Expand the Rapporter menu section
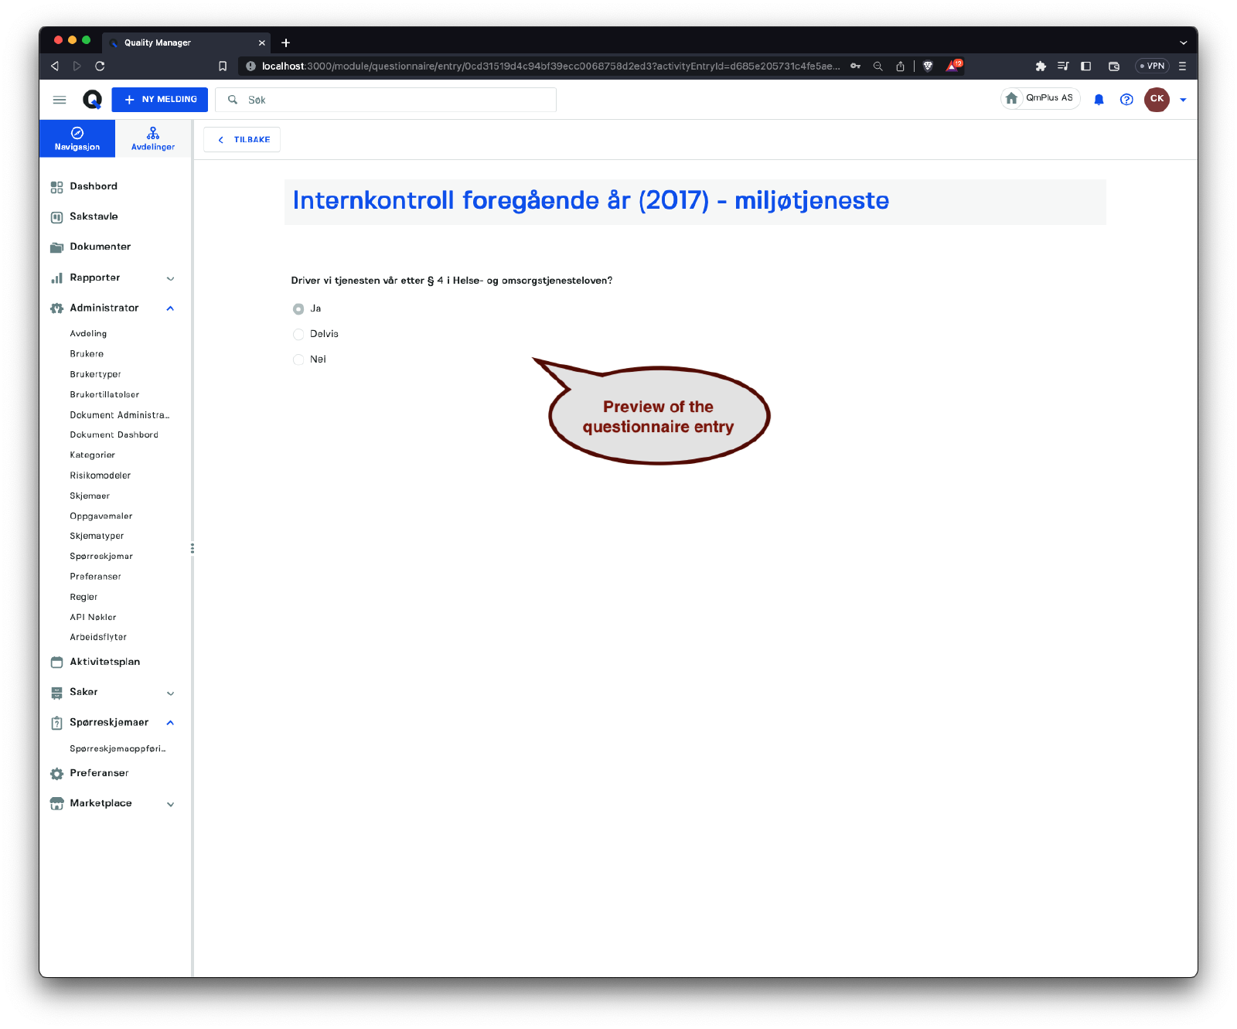The height and width of the screenshot is (1029, 1237). pos(170,278)
